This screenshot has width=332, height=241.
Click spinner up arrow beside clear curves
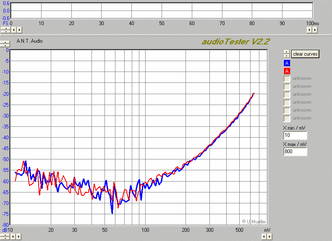point(287,52)
